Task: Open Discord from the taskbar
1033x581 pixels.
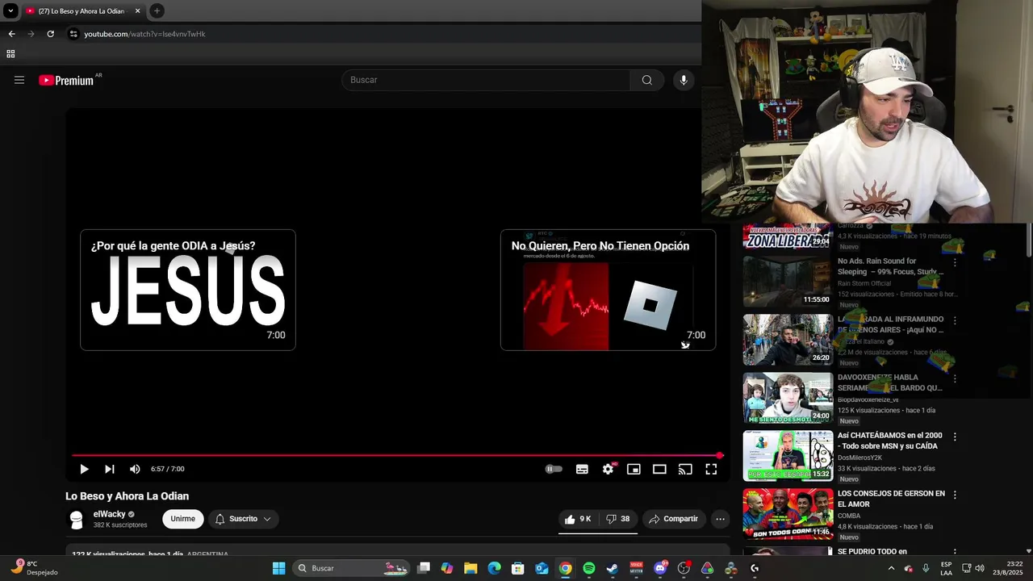Action: tap(660, 568)
